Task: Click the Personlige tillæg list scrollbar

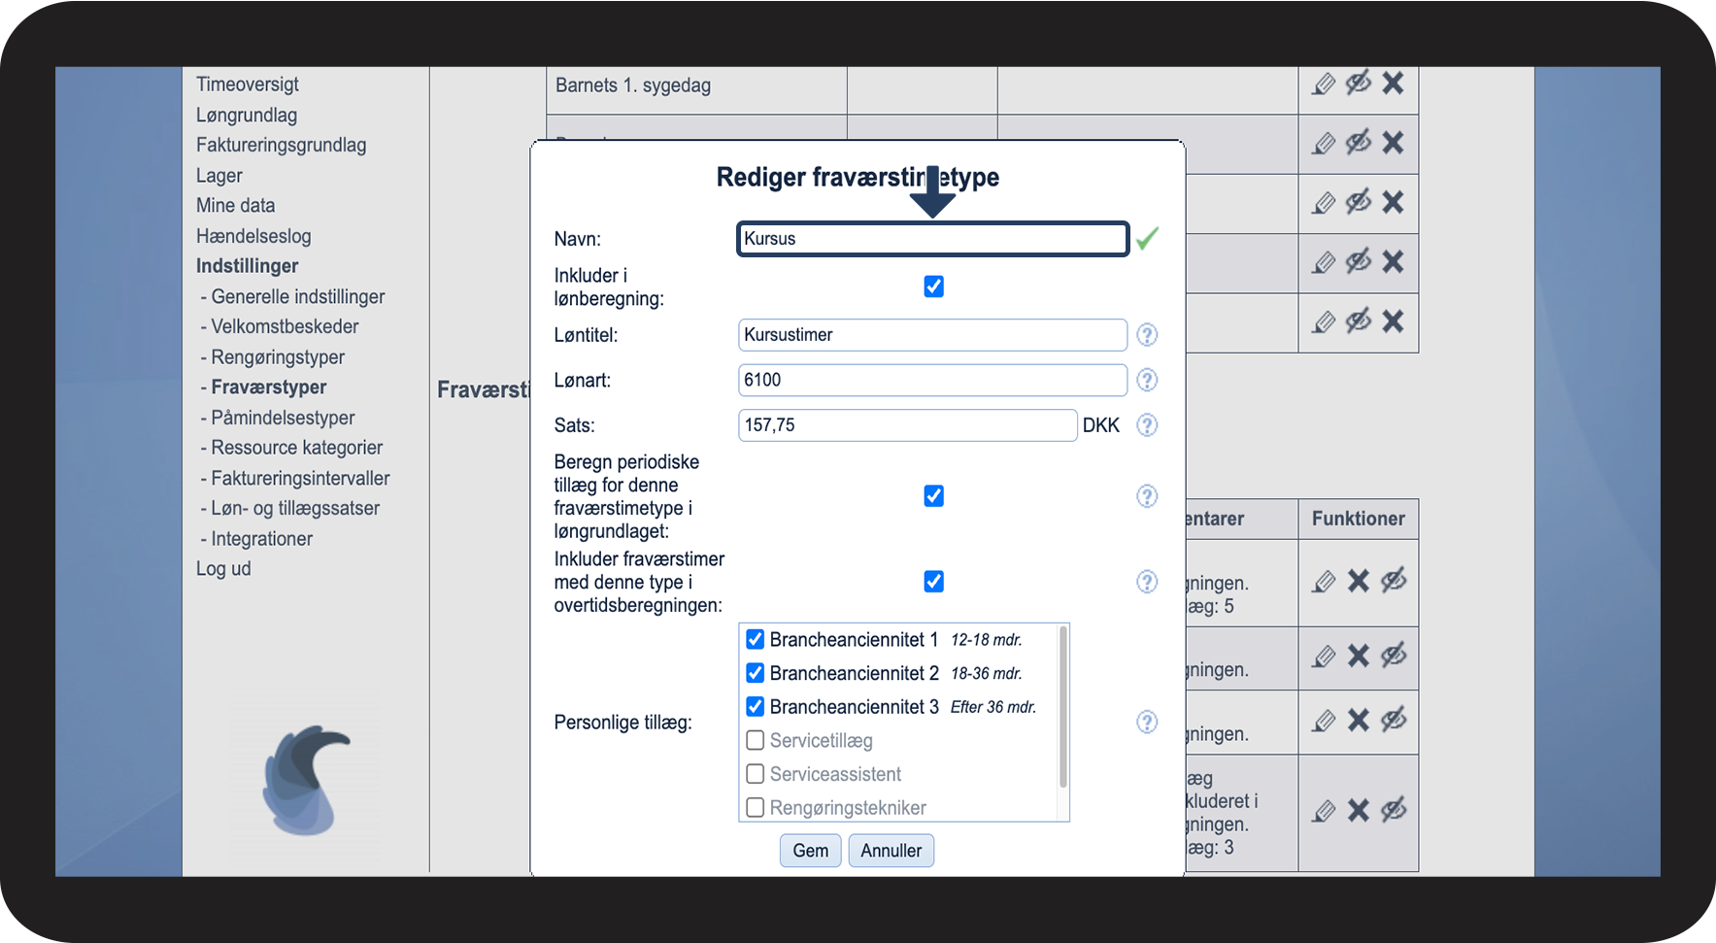Action: coord(1062,709)
